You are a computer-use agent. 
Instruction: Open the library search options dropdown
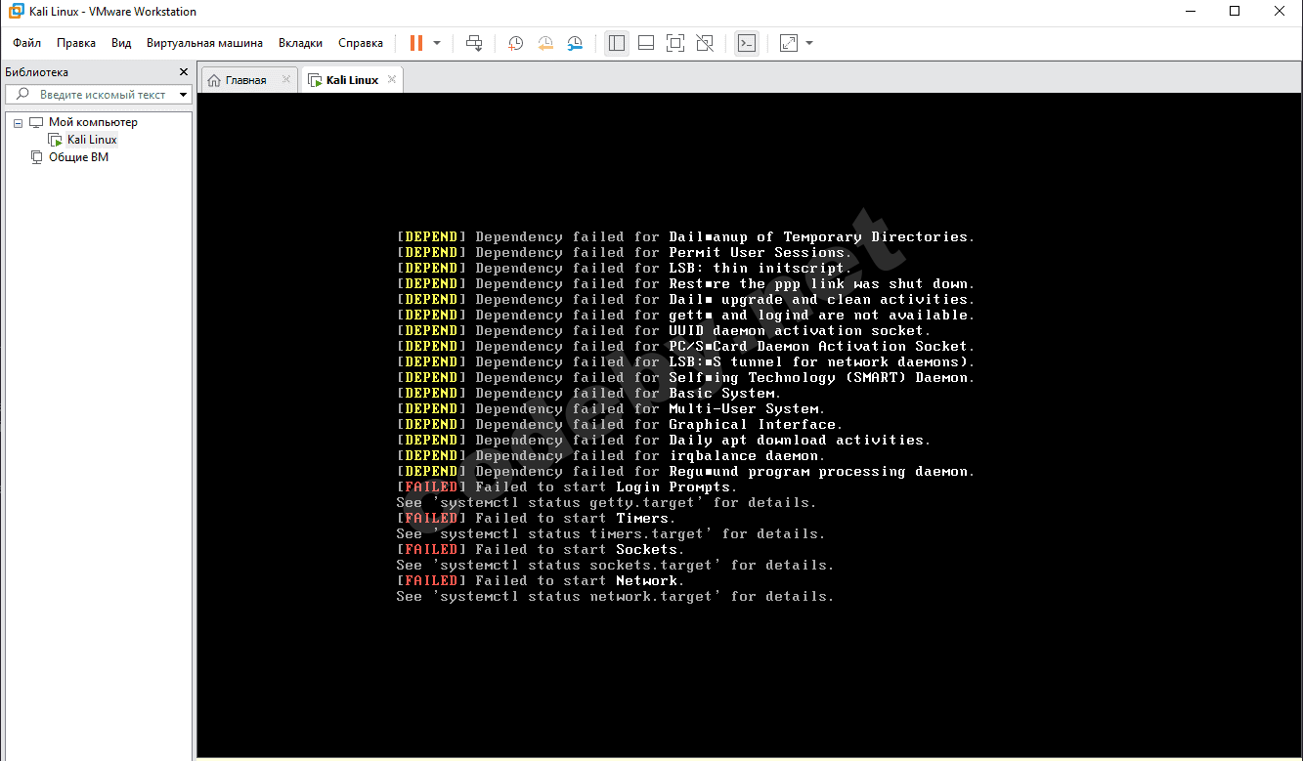pos(184,95)
